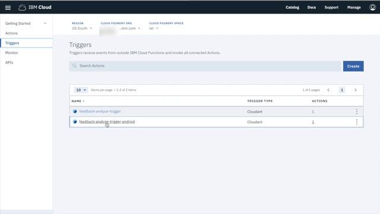Click Cloudant cell of feedback-analyze-trigger-android row
Viewport: 380px width, 214px height.
(255, 122)
